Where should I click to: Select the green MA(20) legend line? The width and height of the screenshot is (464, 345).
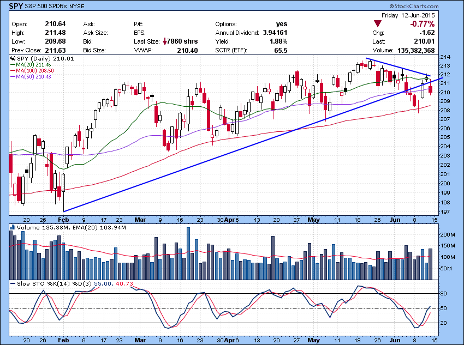[13, 64]
